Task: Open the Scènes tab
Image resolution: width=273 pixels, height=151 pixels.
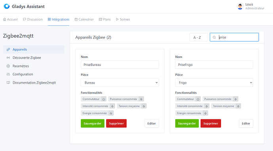Action: coord(123,19)
